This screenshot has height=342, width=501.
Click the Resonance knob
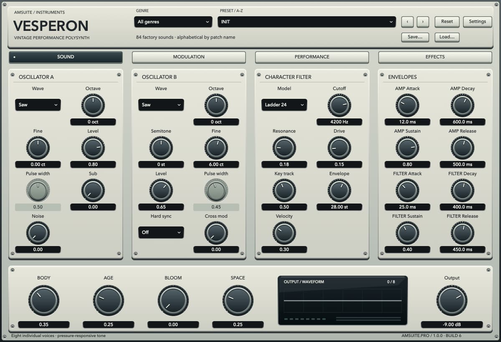coord(284,148)
